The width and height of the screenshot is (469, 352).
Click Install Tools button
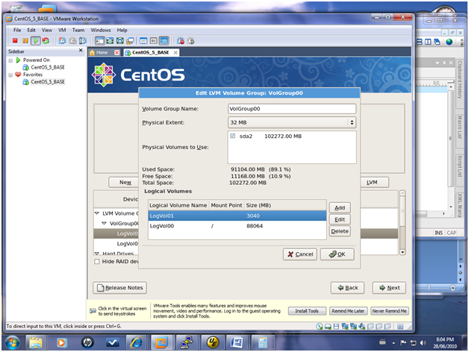[x=307, y=311]
